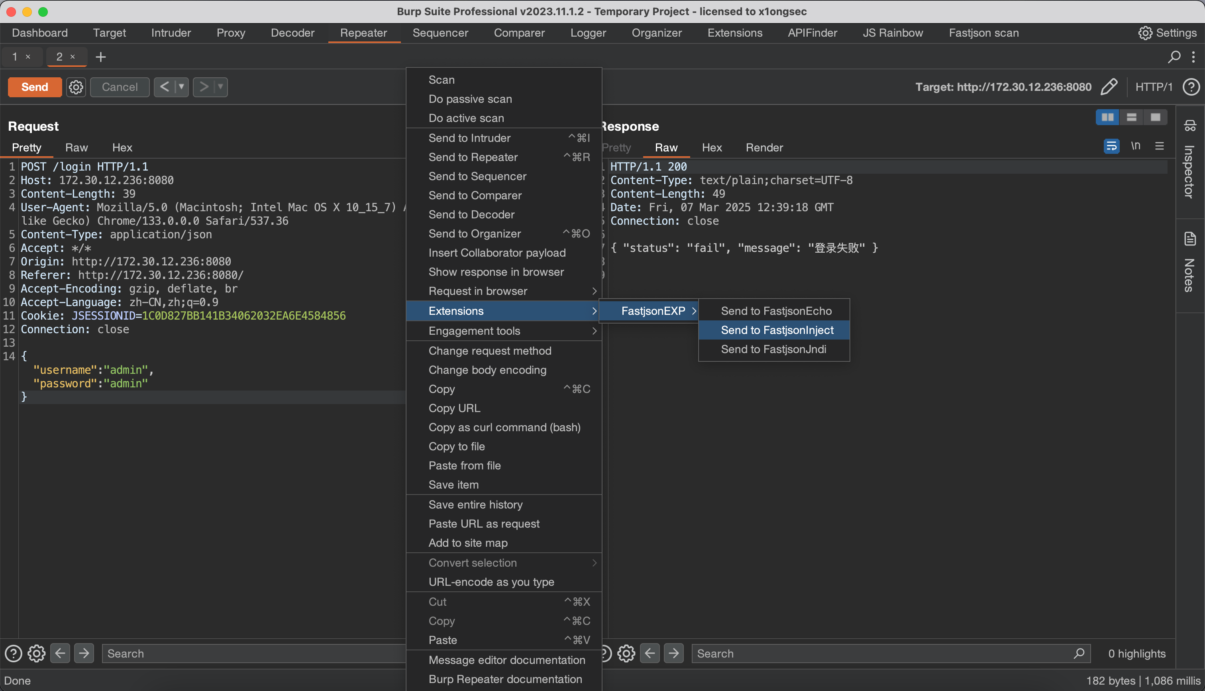Expand the history back dropdown arrow
The width and height of the screenshot is (1205, 691).
[x=181, y=87]
